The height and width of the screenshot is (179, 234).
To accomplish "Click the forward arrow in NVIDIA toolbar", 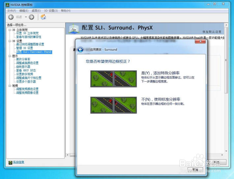I will click(31, 17).
